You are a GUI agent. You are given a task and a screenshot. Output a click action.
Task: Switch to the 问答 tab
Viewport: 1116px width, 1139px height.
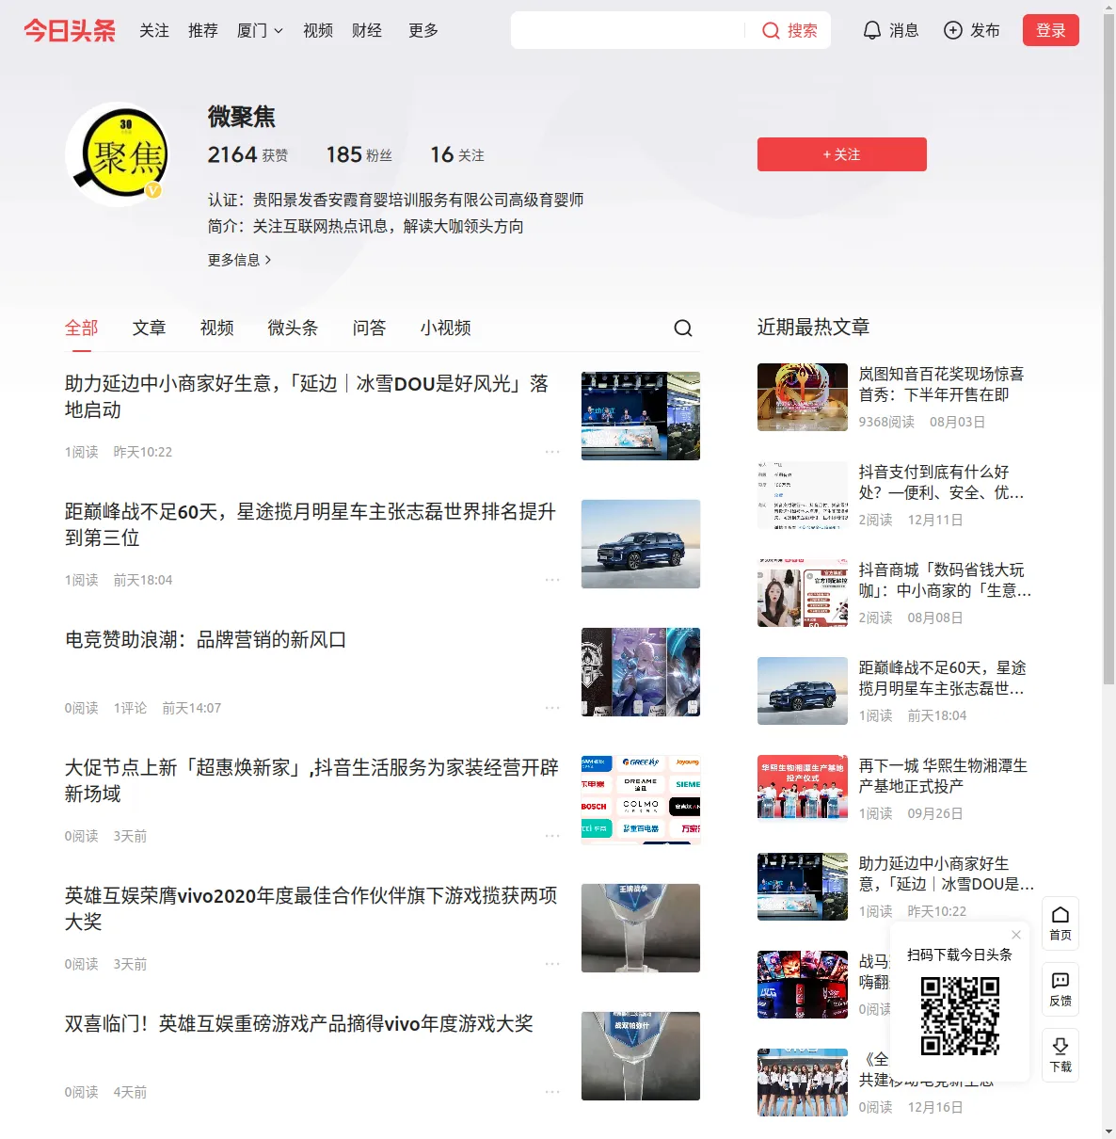point(370,328)
